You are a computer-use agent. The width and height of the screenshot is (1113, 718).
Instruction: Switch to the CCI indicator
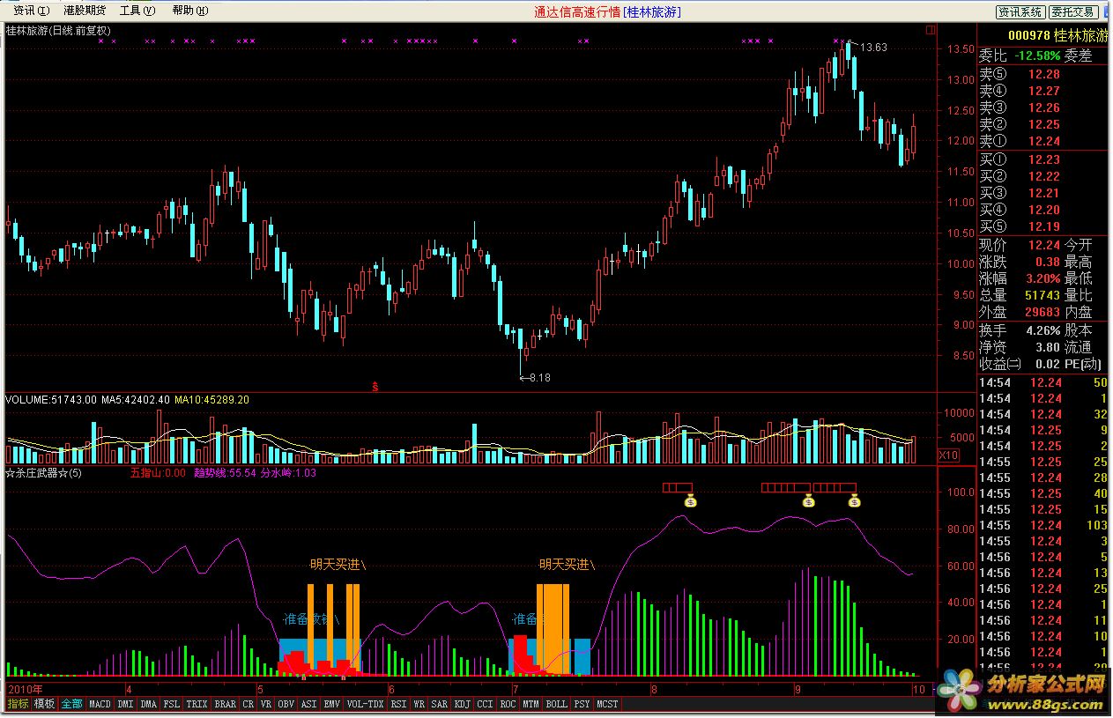[x=486, y=704]
